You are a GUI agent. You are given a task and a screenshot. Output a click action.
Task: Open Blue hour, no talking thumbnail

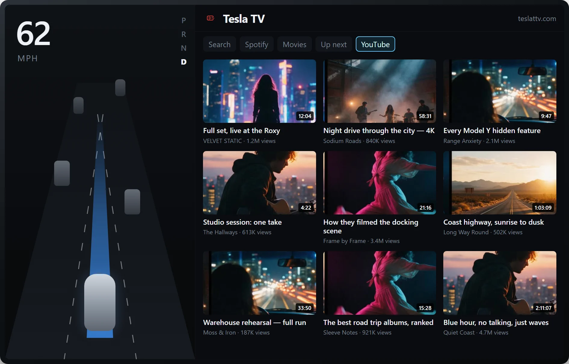coord(500,283)
